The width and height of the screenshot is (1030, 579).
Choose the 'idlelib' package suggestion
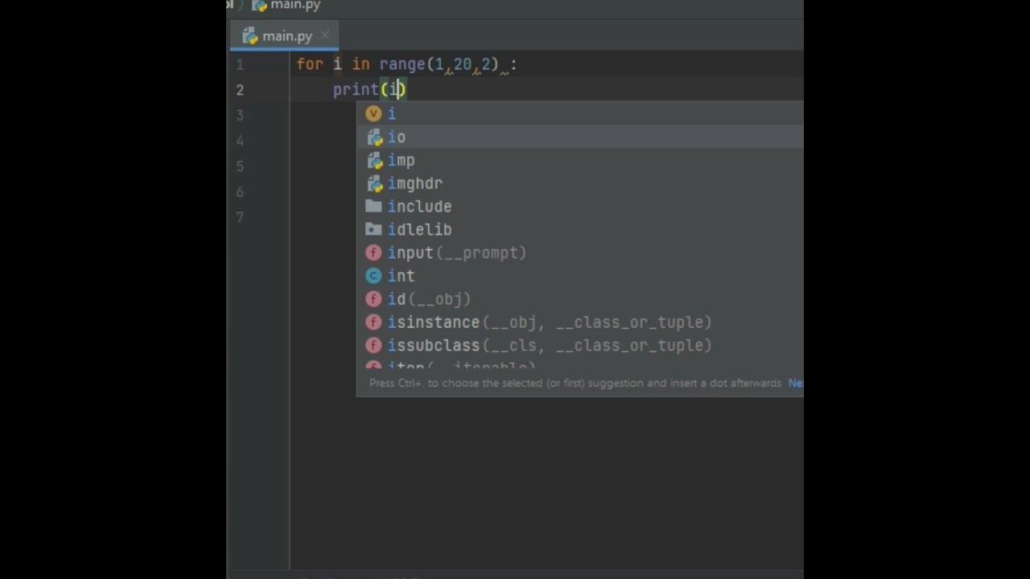tap(579, 230)
